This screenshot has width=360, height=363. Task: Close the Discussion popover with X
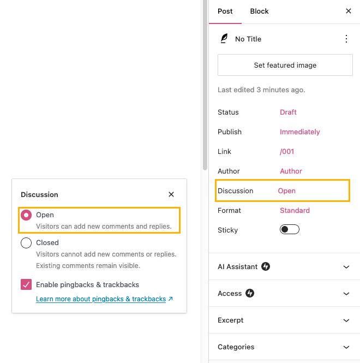[171, 194]
